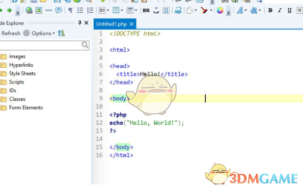
Task: Open the form icon dropdown arrow
Action: click(136, 10)
